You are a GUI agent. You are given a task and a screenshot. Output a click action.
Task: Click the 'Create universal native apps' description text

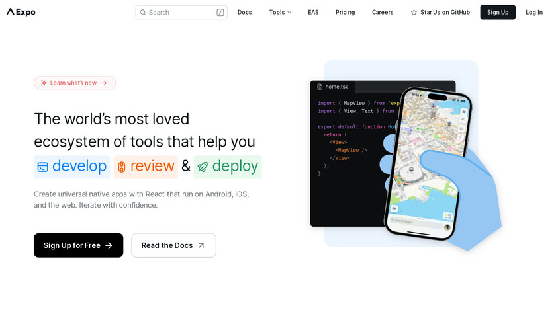(142, 200)
